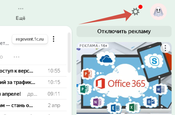This screenshot has height=115, width=175.
Task: Open the ad's three-dot options menu
Action: tap(165, 48)
